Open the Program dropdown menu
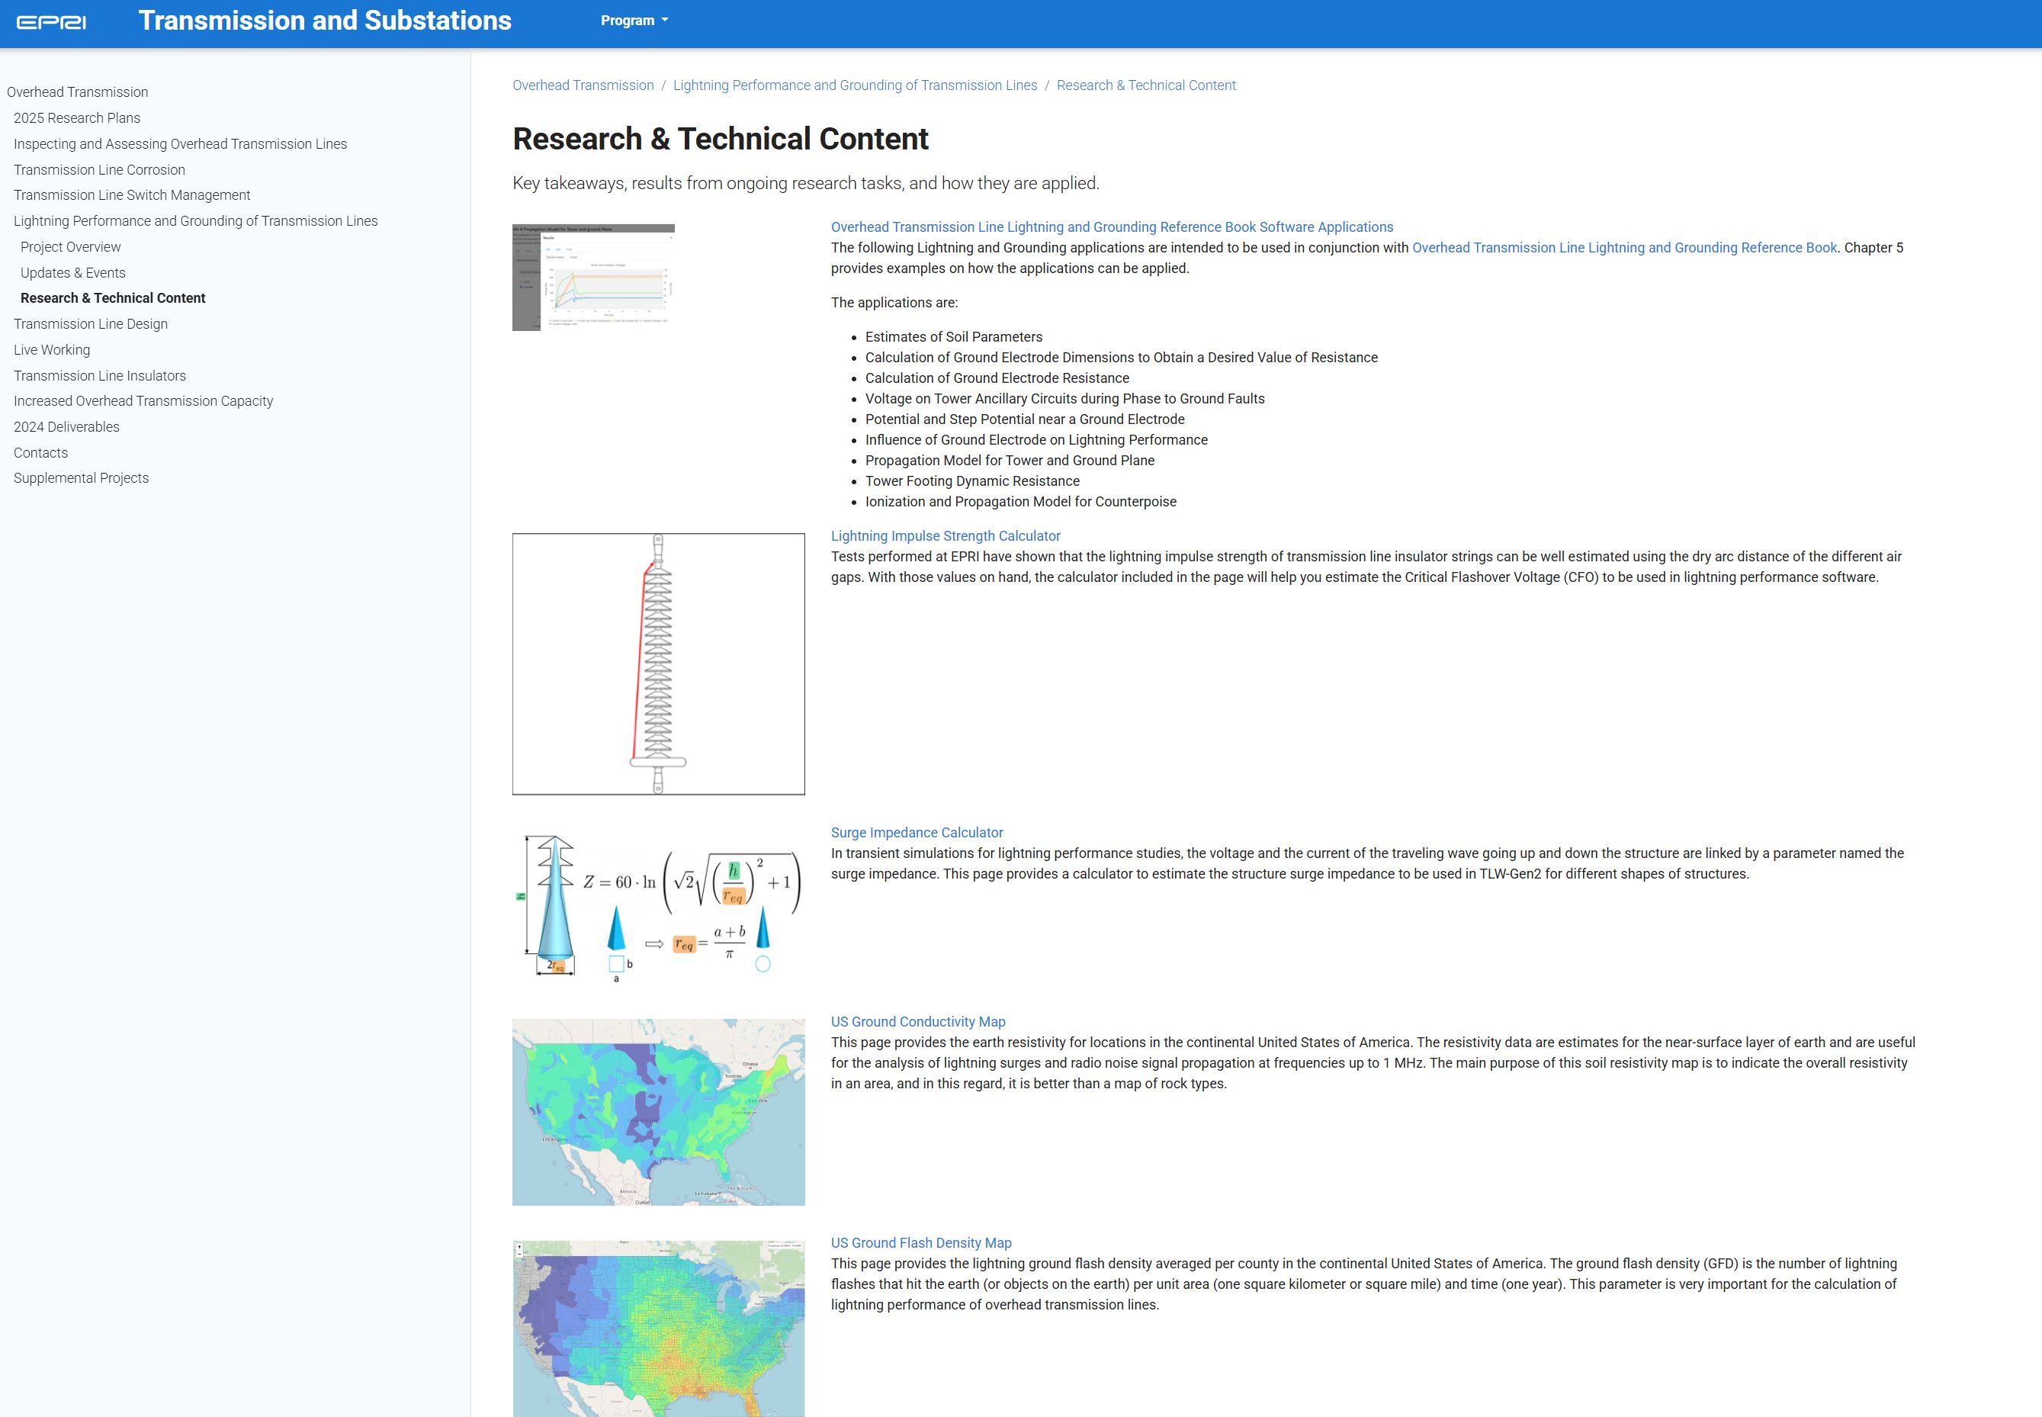The width and height of the screenshot is (2042, 1417). coord(634,21)
